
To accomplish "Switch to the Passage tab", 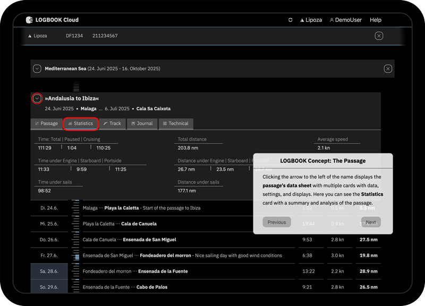I will pos(46,124).
